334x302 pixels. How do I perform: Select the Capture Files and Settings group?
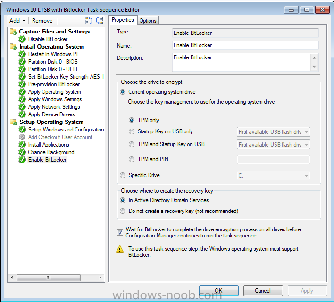click(54, 32)
